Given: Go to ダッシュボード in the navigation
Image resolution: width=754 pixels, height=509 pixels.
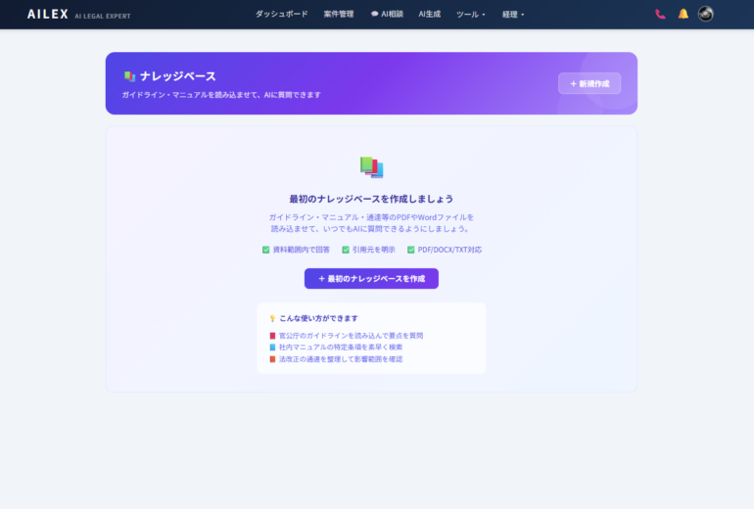Looking at the screenshot, I should [281, 15].
